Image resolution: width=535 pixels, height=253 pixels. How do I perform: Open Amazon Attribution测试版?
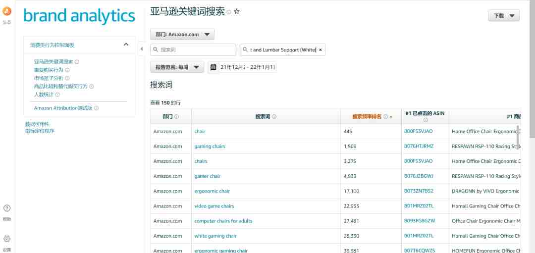click(63, 108)
